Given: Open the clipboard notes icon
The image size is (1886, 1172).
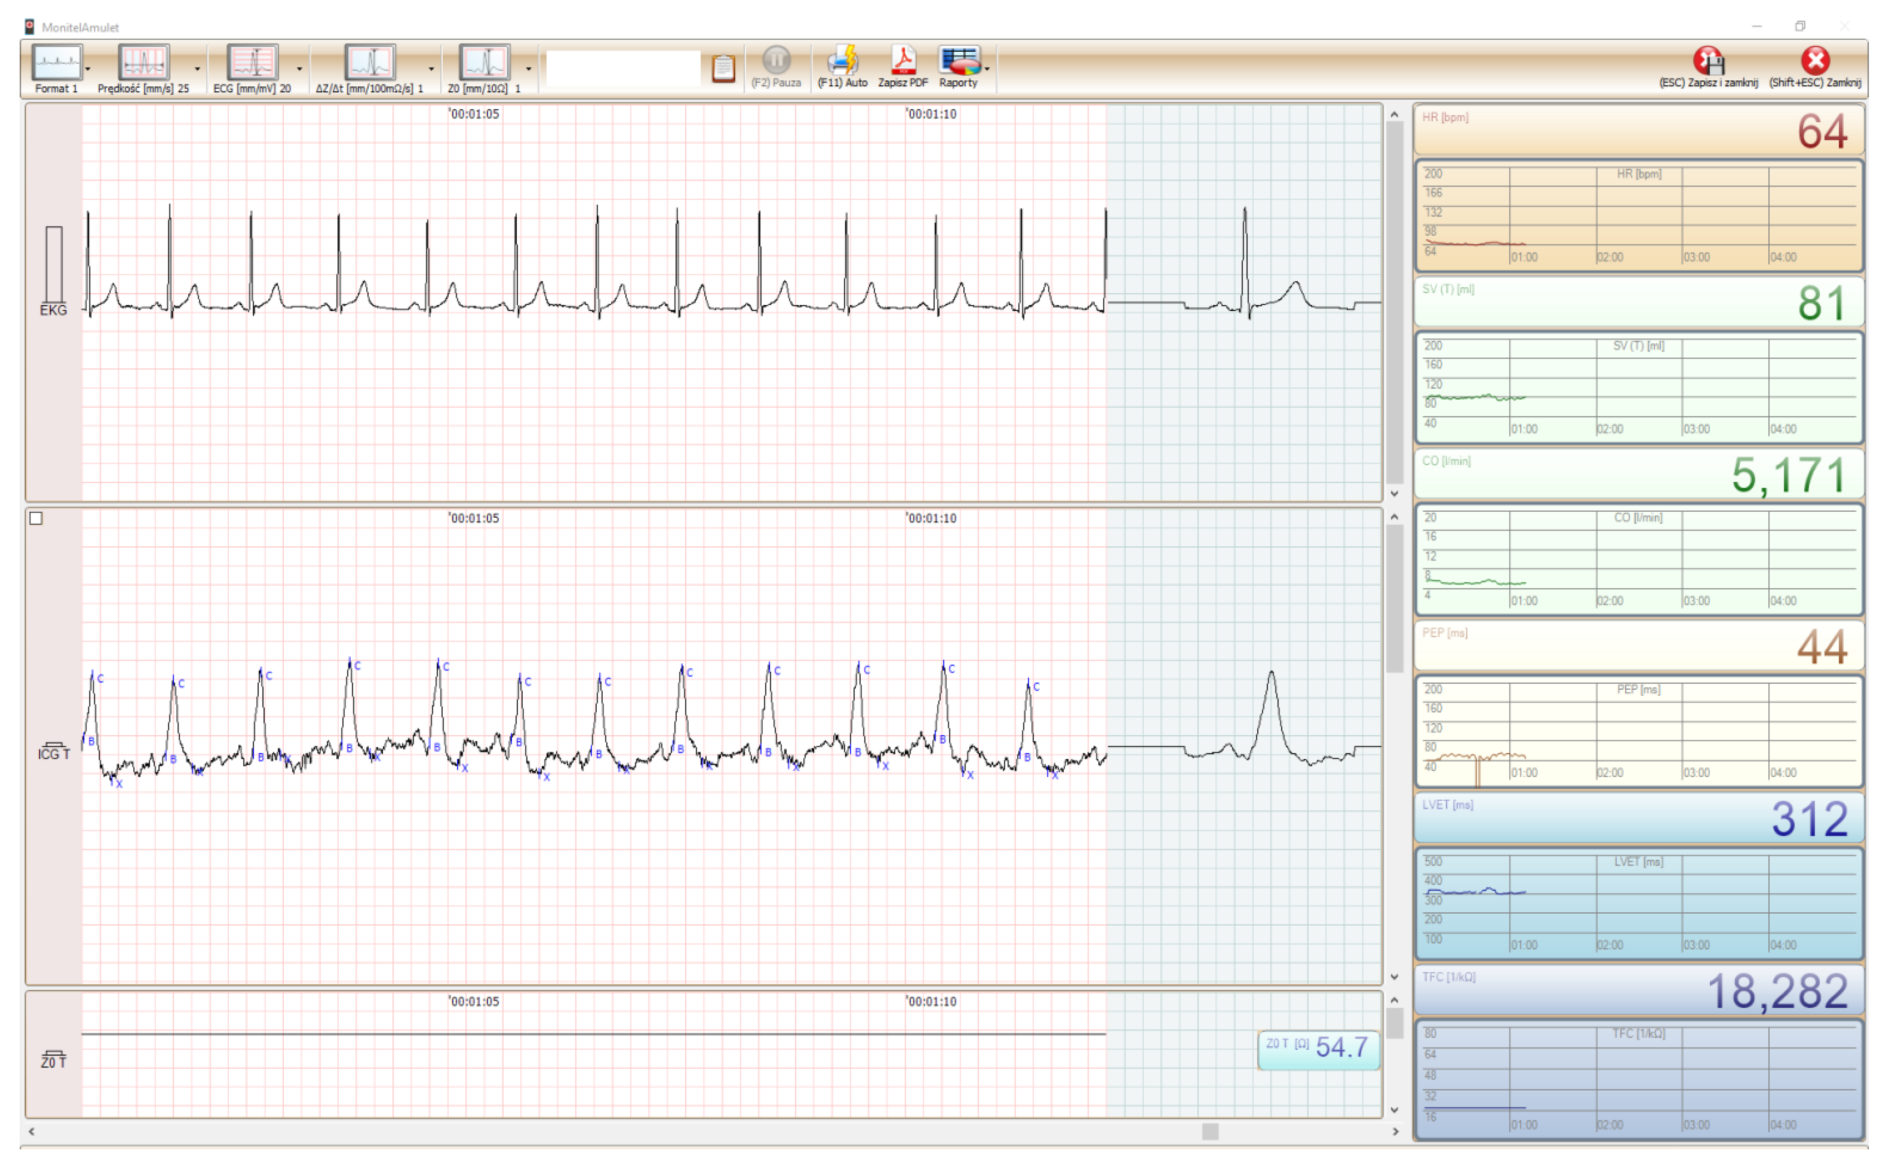Looking at the screenshot, I should click(724, 68).
